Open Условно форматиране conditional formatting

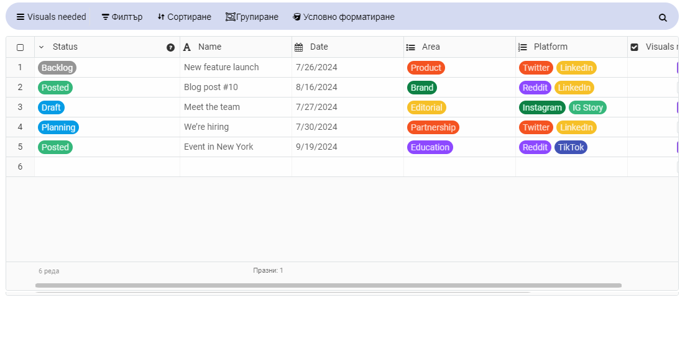click(344, 17)
